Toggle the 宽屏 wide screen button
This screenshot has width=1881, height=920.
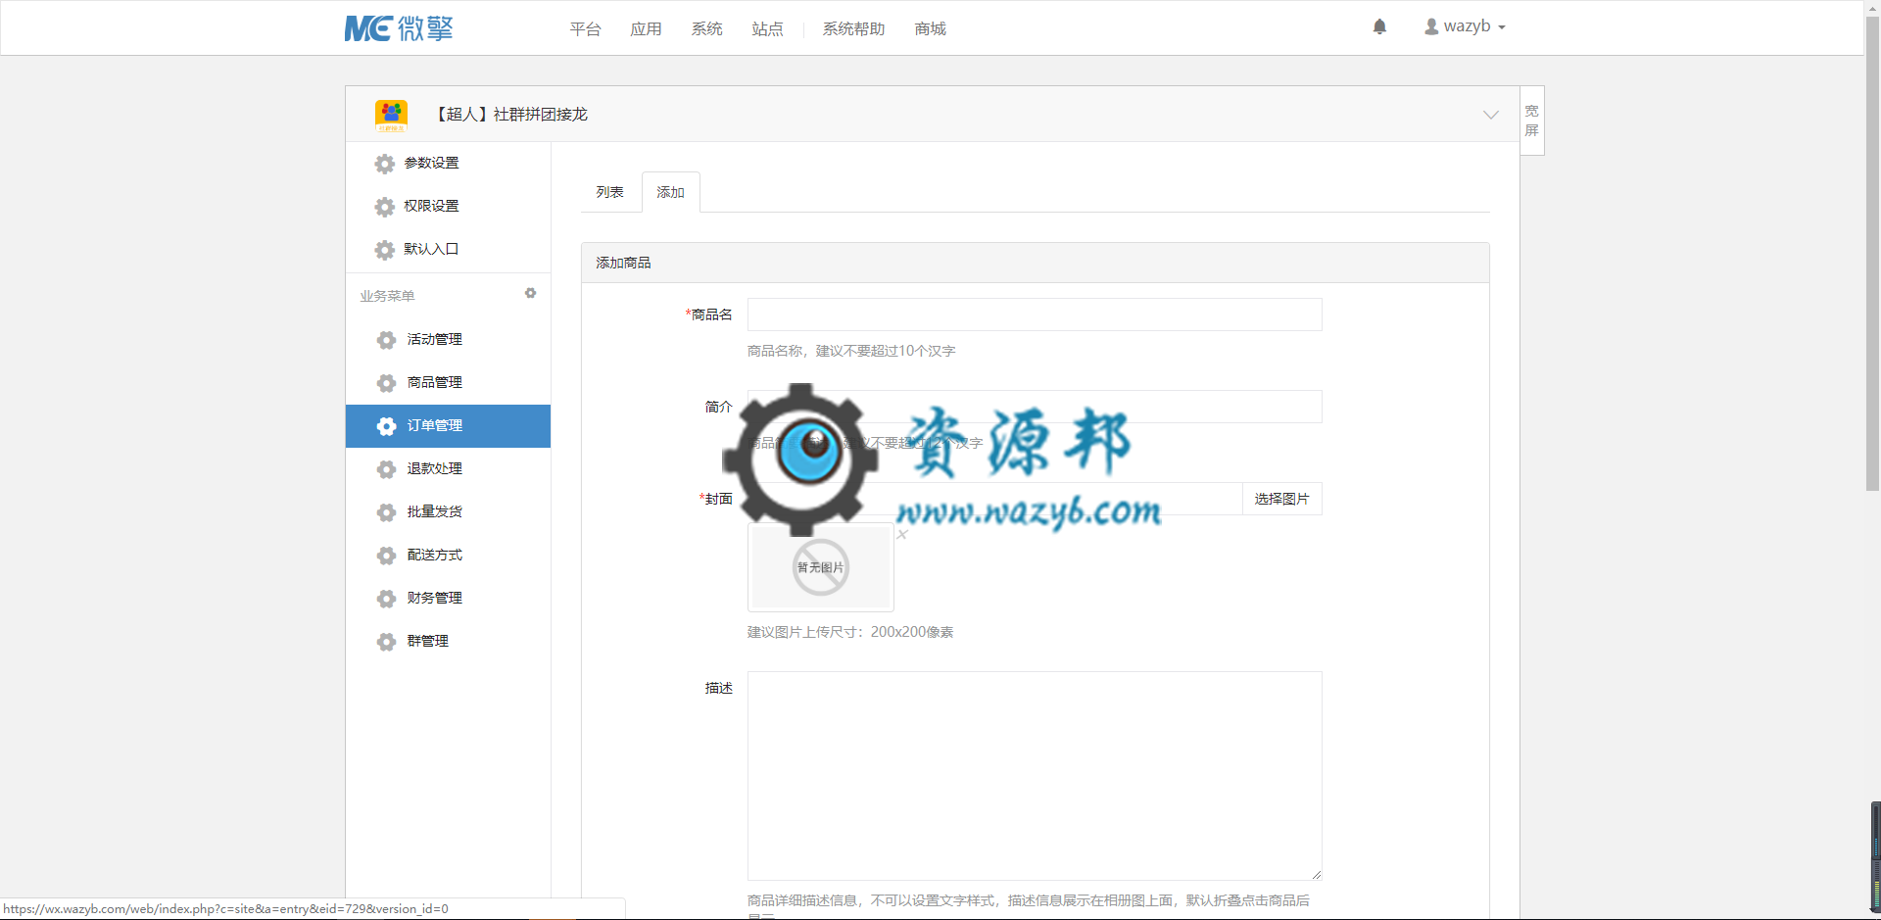[1532, 121]
